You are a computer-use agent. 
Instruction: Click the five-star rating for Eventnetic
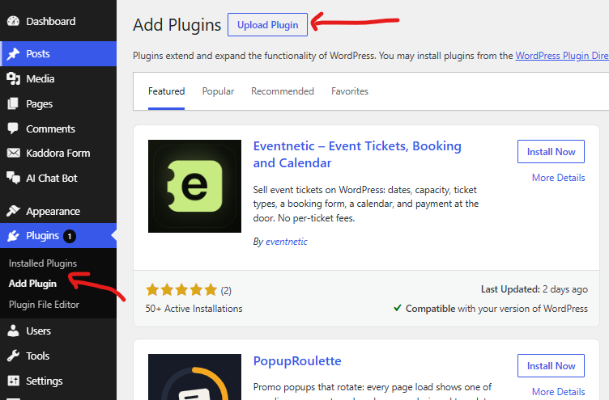point(181,289)
